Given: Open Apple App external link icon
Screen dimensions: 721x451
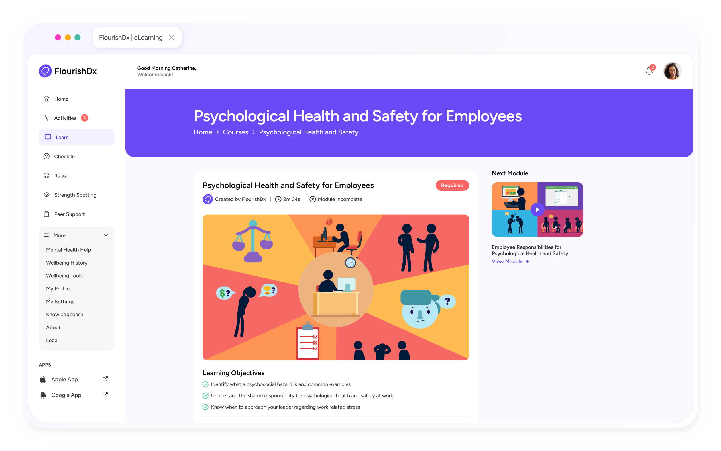Looking at the screenshot, I should click(x=105, y=379).
